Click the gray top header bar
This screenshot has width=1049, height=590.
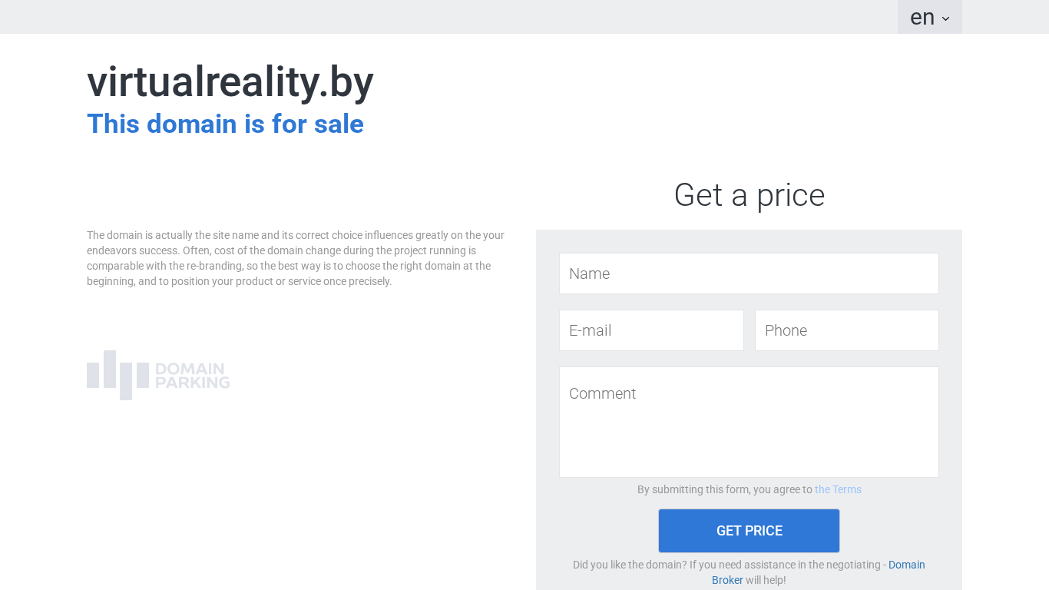(x=461, y=17)
